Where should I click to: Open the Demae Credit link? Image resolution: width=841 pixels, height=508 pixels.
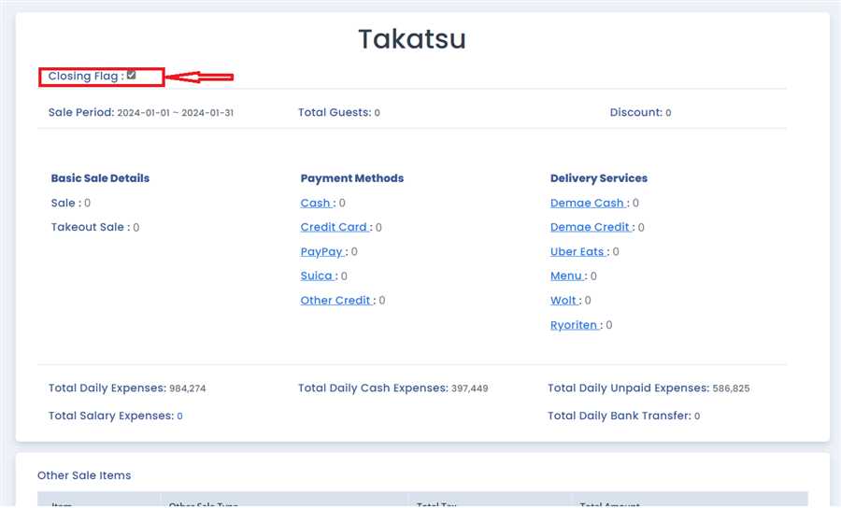(590, 227)
